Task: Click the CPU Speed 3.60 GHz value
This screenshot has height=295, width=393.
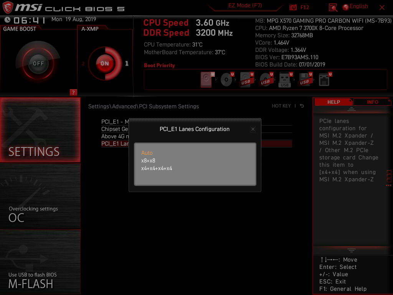Action: pyautogui.click(x=213, y=23)
